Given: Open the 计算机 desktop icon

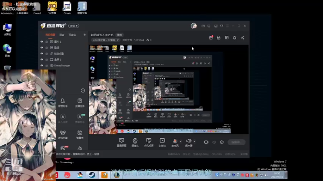Looking at the screenshot, I should tap(7, 30).
